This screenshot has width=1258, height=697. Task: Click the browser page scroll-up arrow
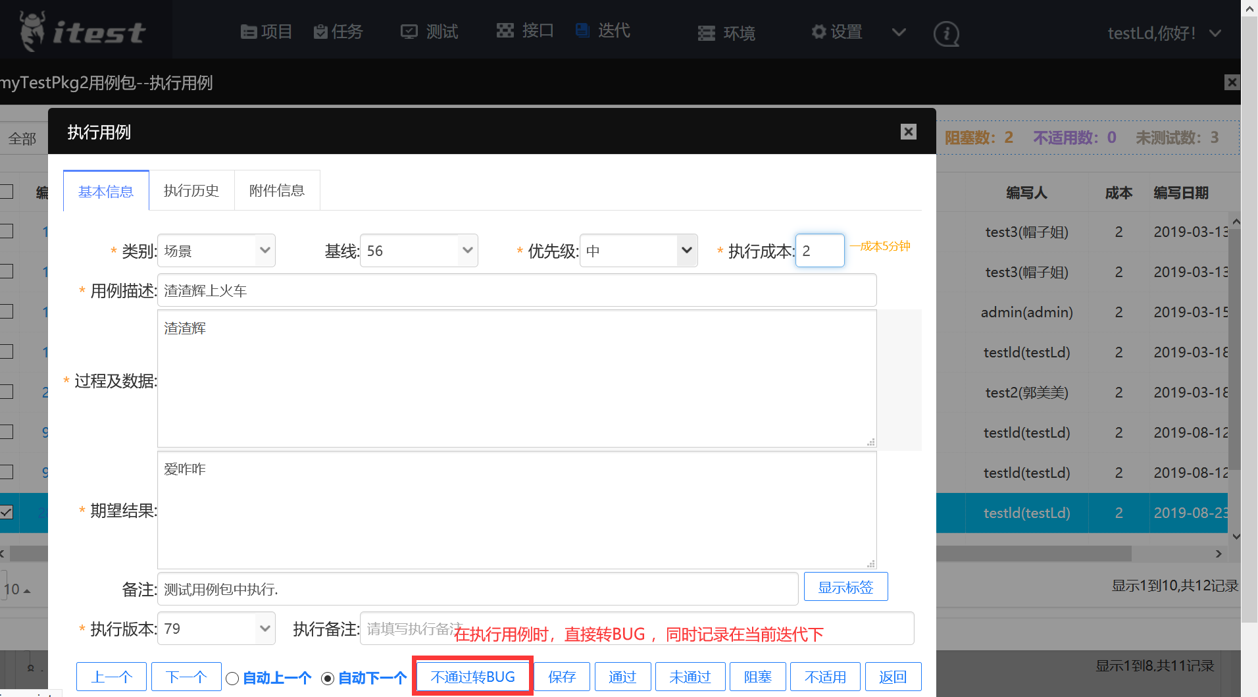coord(1249,8)
